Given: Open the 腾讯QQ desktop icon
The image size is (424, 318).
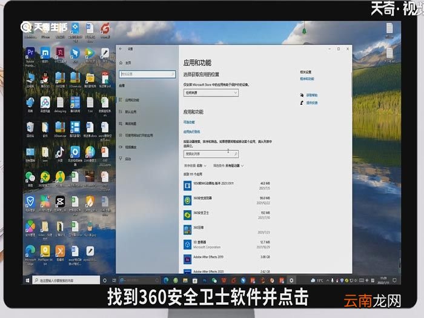Looking at the screenshot, I should point(45,80).
